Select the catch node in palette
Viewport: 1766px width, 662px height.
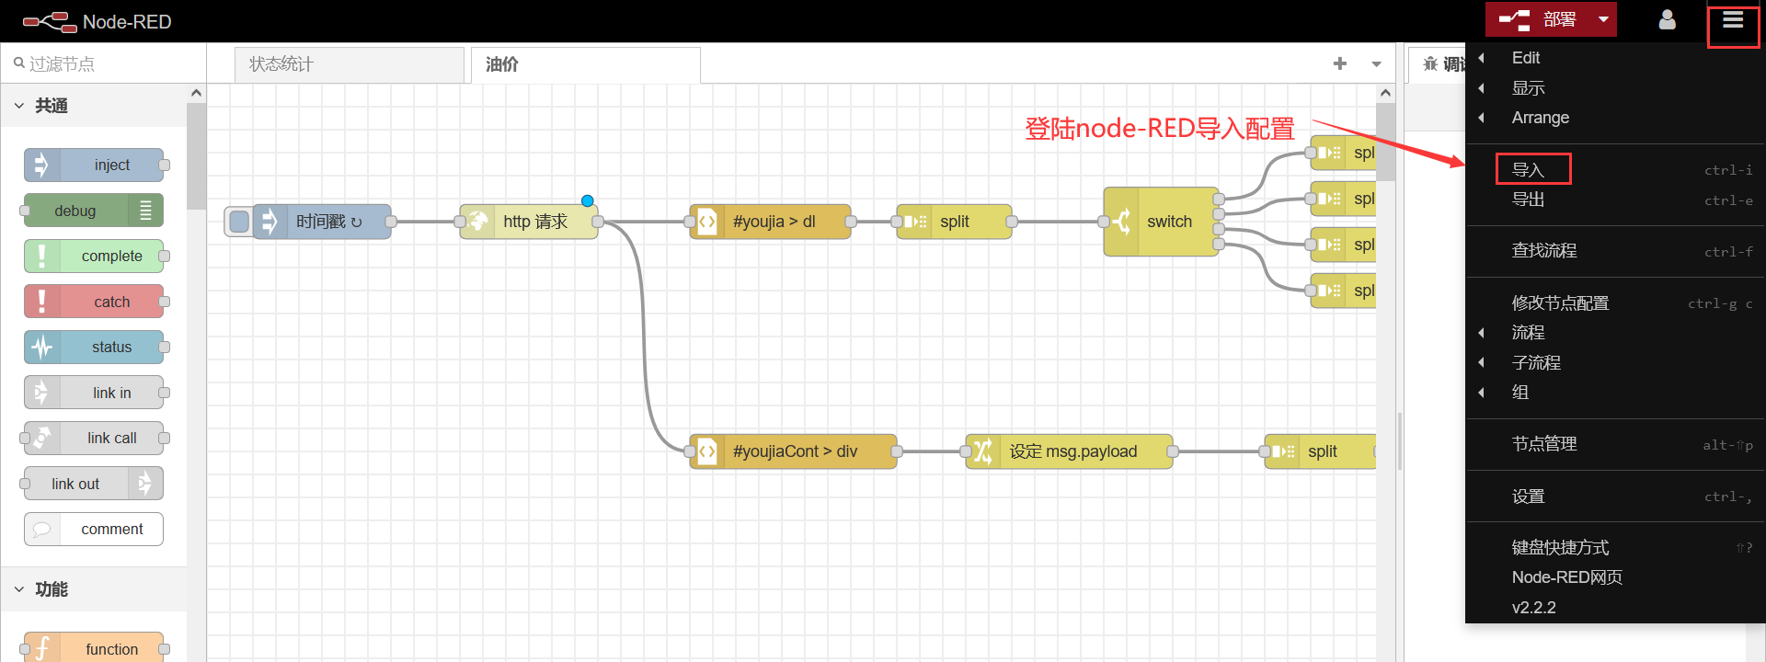pos(95,302)
